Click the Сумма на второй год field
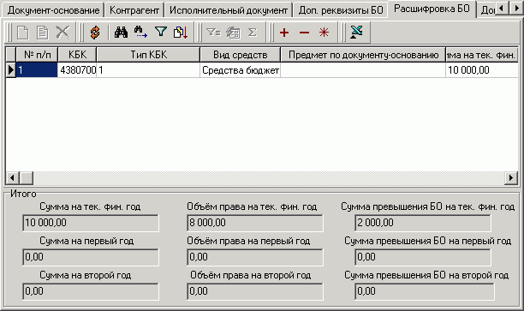The width and height of the screenshot is (524, 311). tap(91, 291)
